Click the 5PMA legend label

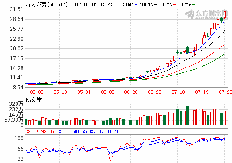pyautogui.click(x=128, y=4)
